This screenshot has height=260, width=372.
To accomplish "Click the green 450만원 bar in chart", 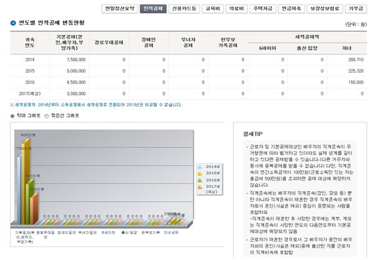I will pyautogui.click(x=29, y=202).
